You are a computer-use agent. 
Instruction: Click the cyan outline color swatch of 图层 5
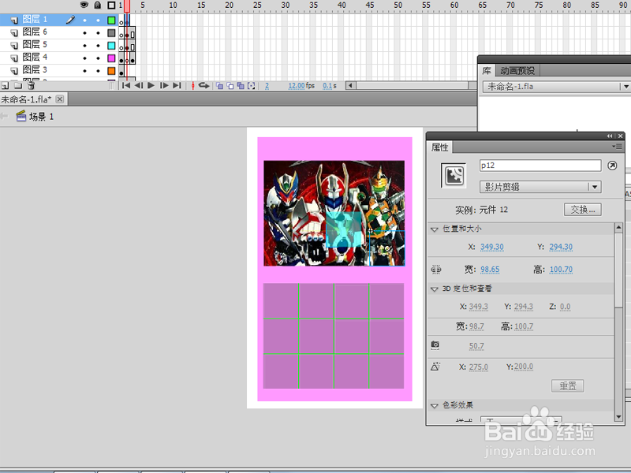coord(111,46)
